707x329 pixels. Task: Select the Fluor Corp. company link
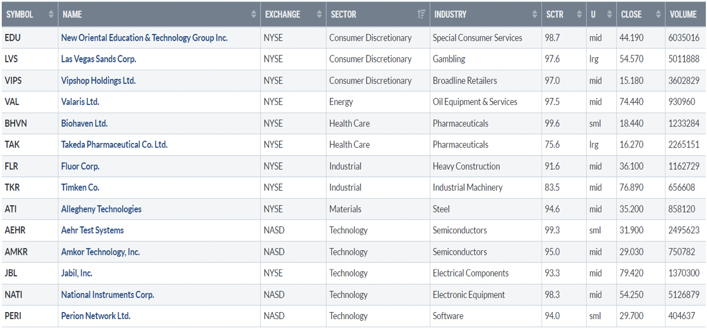click(x=80, y=166)
